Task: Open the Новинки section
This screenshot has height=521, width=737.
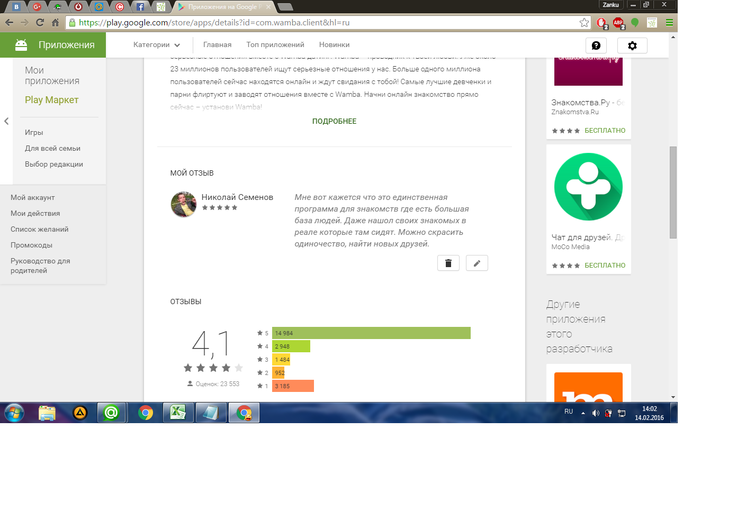Action: point(334,45)
